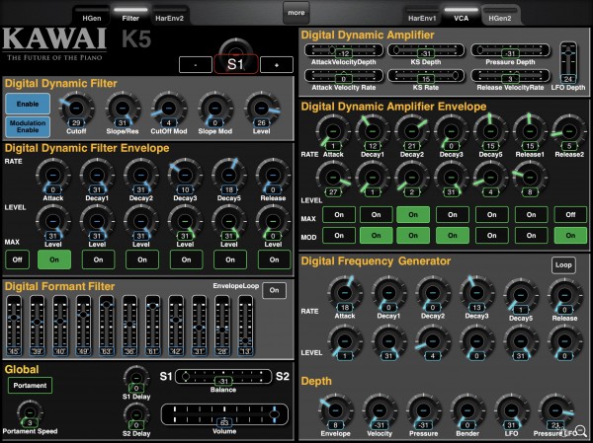Click the Filter Envelope Release rate knob
The image size is (593, 443).
click(273, 176)
